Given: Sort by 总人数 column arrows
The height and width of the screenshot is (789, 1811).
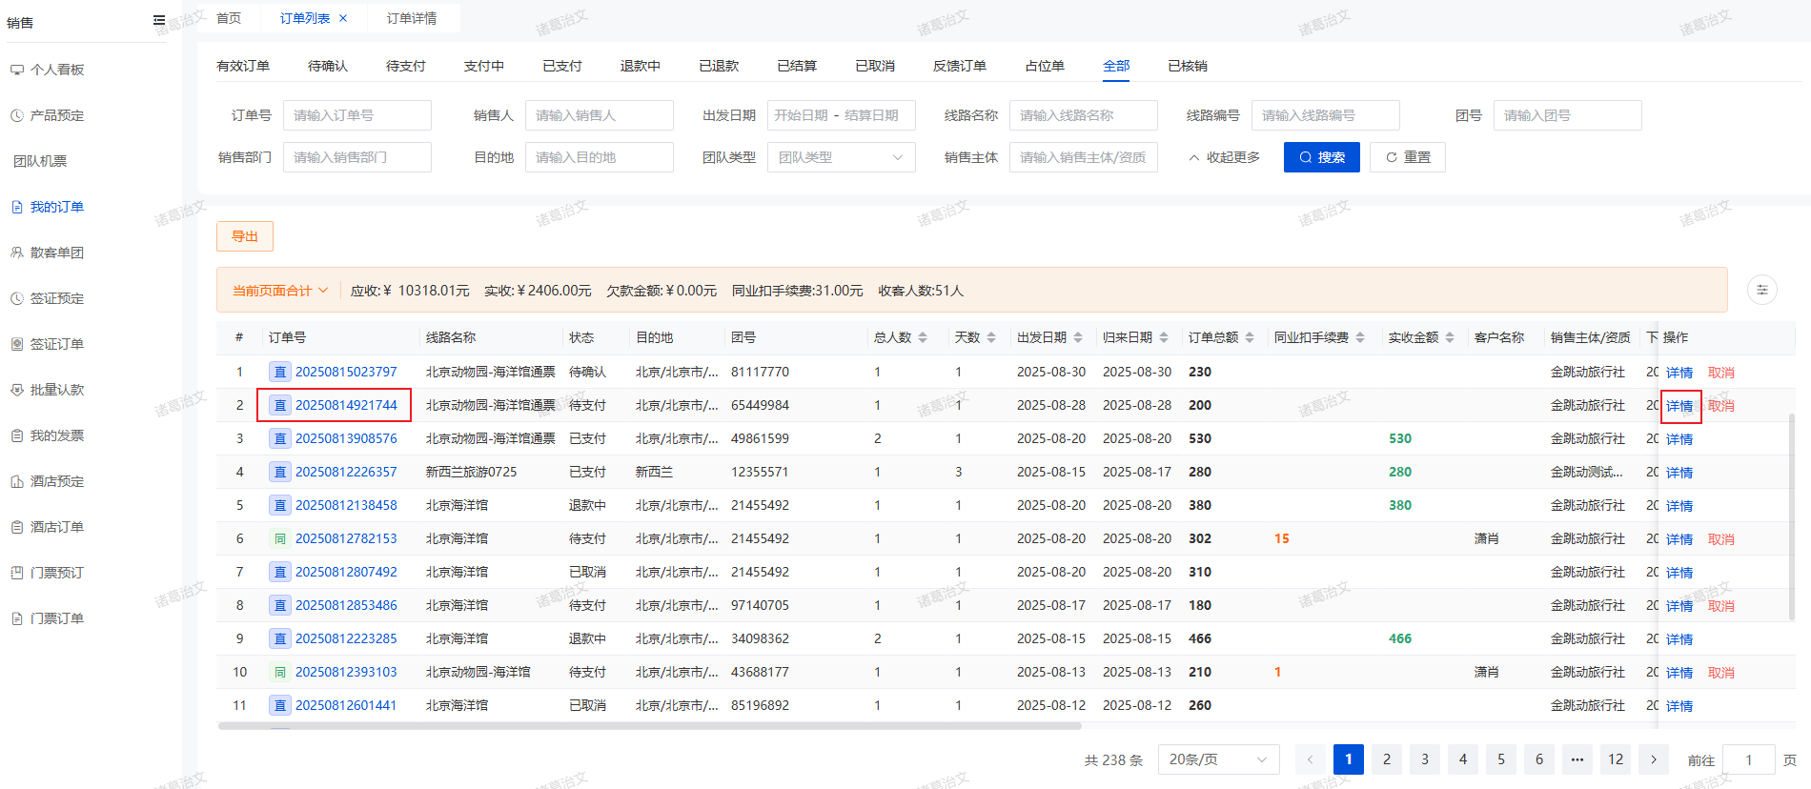Looking at the screenshot, I should [x=923, y=337].
